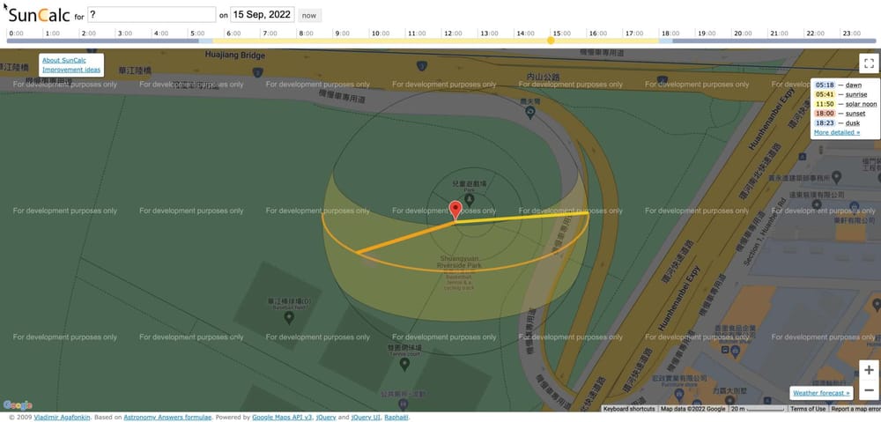Screen dimensions: 881x422
Task: Click the Google logo on map
Action: point(18,404)
